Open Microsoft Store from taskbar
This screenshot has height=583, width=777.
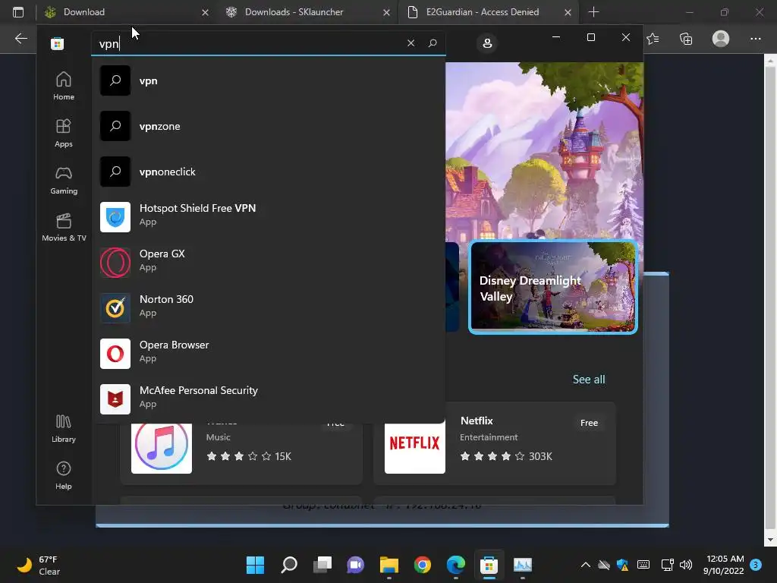[489, 565]
